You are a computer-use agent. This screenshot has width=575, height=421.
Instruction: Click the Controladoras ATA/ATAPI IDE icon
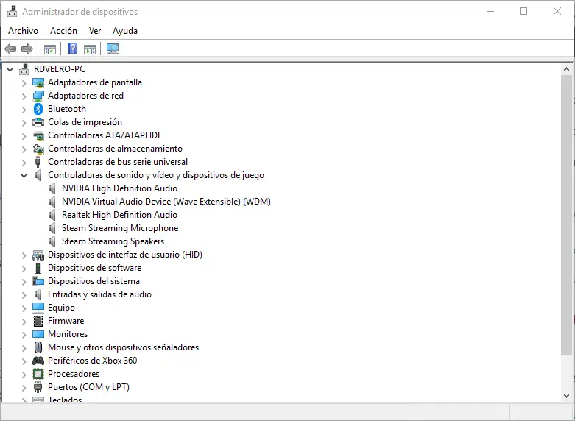click(x=38, y=135)
